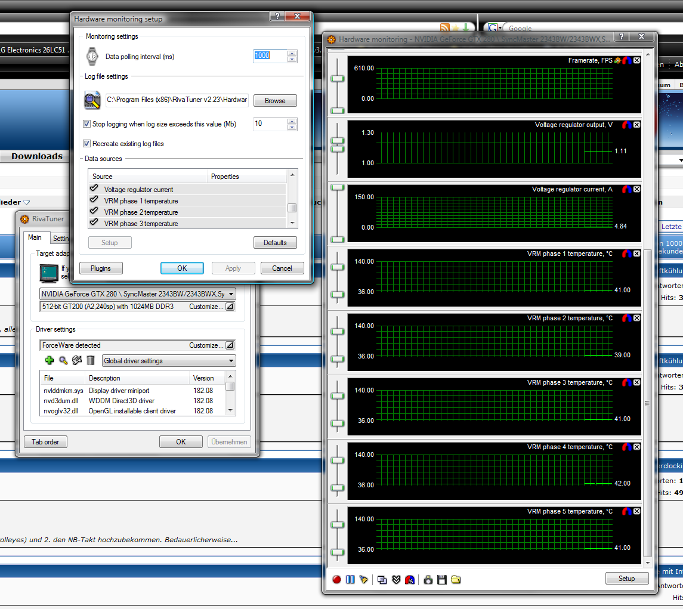
Task: Click the lower slider handle of VRM phase 5 graph
Action: click(338, 552)
